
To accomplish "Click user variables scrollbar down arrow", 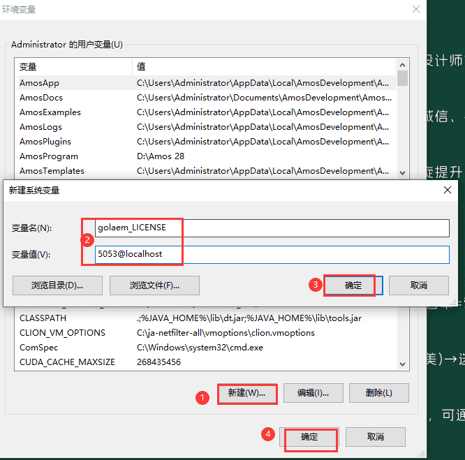I will pos(402,173).
